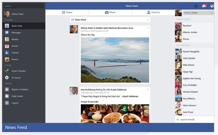The width and height of the screenshot is (218, 135).
Task: Click the friend requests icon in header
Action: pos(196,6)
